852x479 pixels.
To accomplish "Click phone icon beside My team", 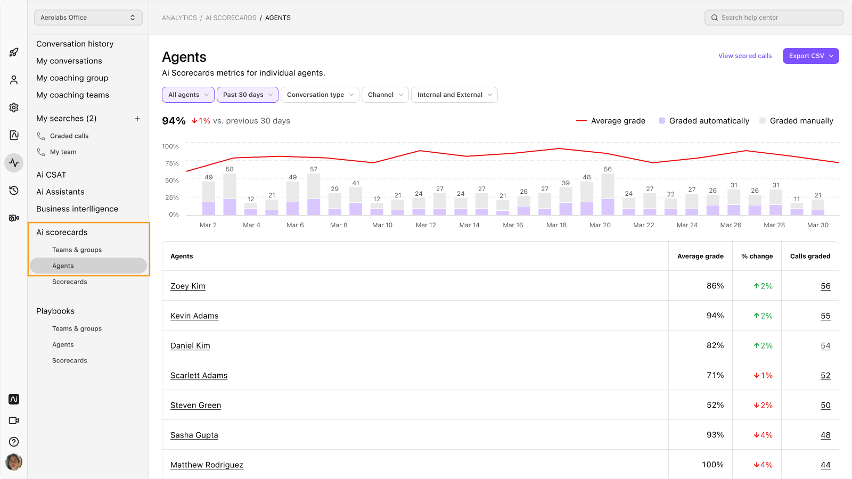I will tap(41, 152).
